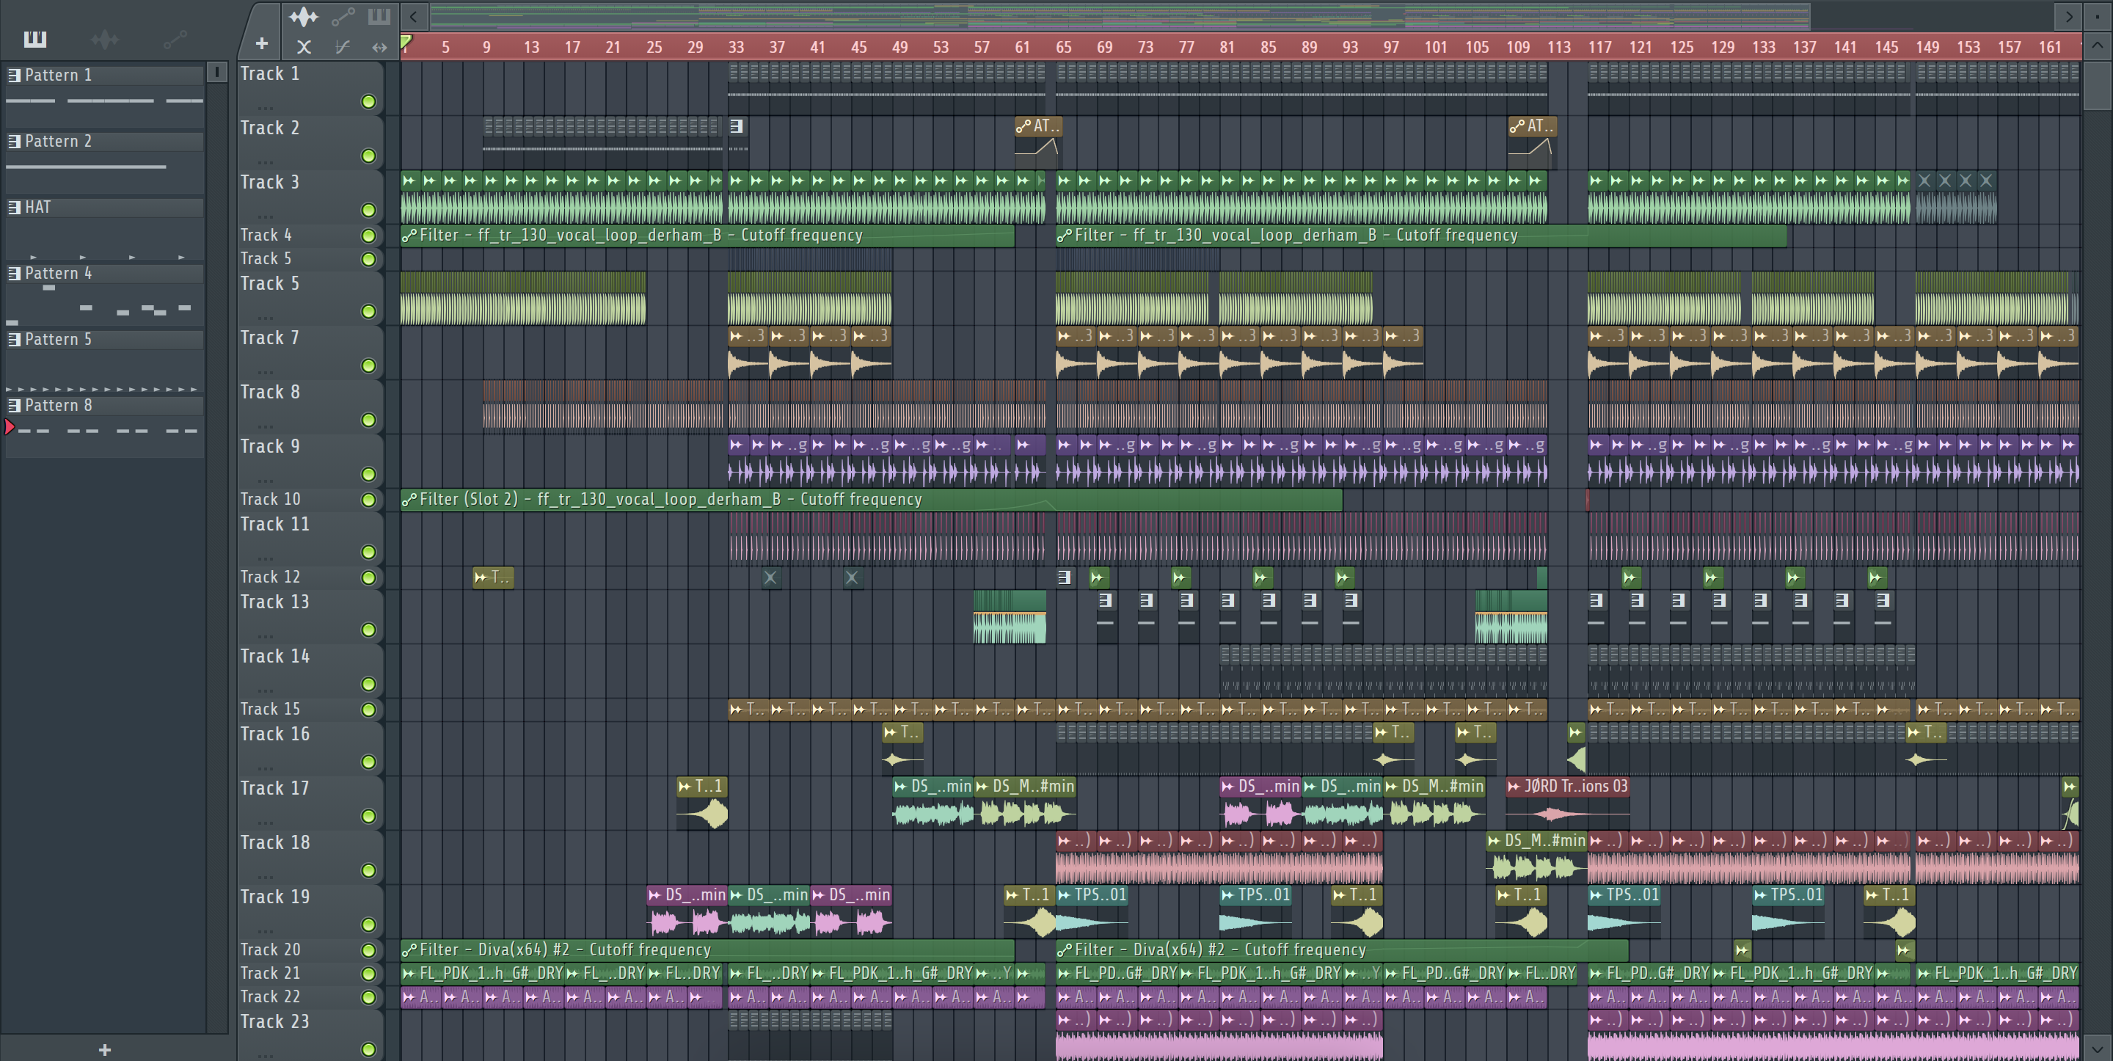
Task: Click the stretch arrows icon in playlist toolbar
Action: point(379,47)
